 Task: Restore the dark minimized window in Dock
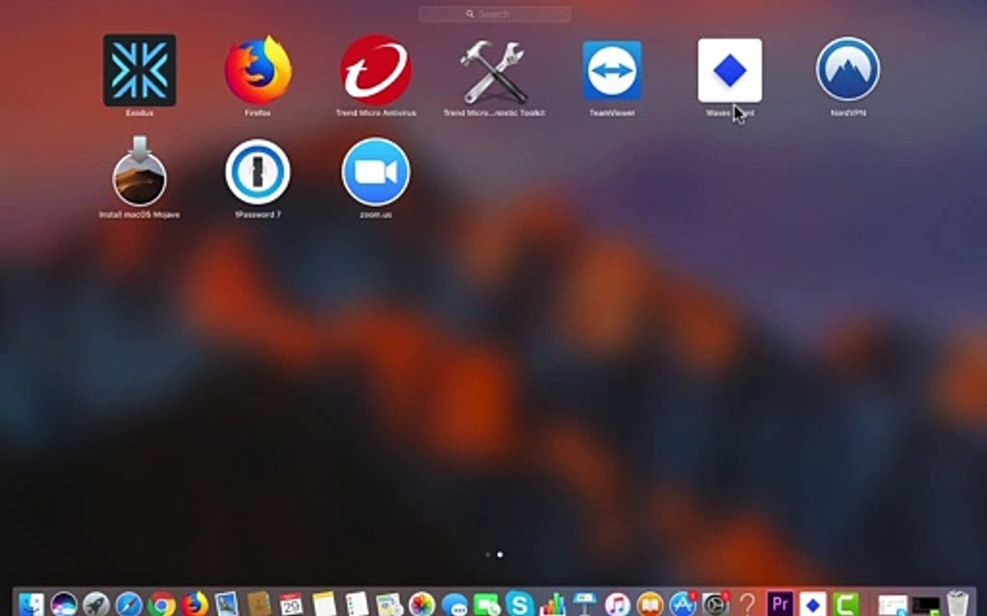click(x=924, y=606)
